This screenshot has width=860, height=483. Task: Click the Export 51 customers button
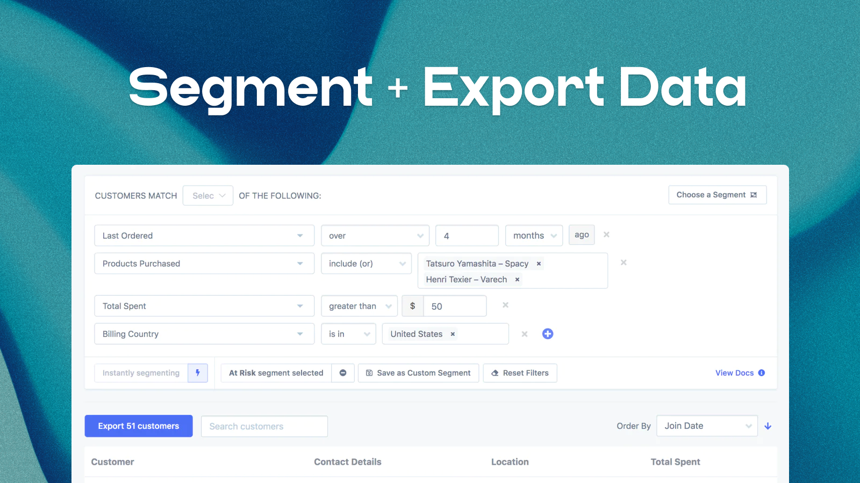click(138, 426)
